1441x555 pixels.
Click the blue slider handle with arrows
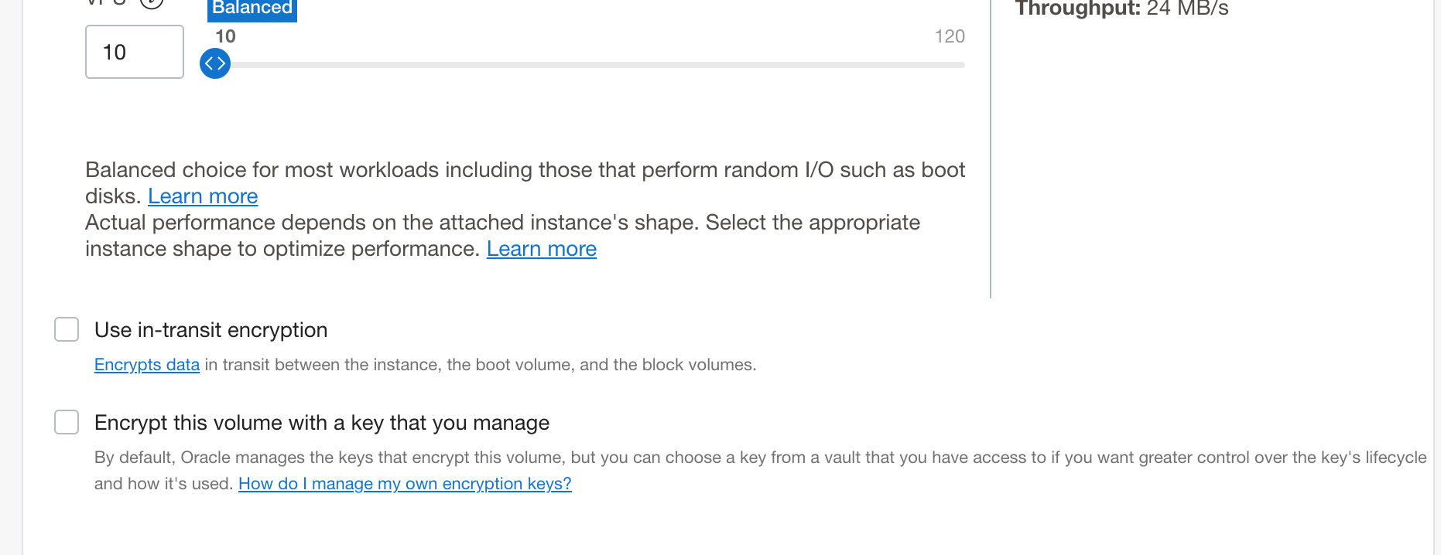(215, 63)
